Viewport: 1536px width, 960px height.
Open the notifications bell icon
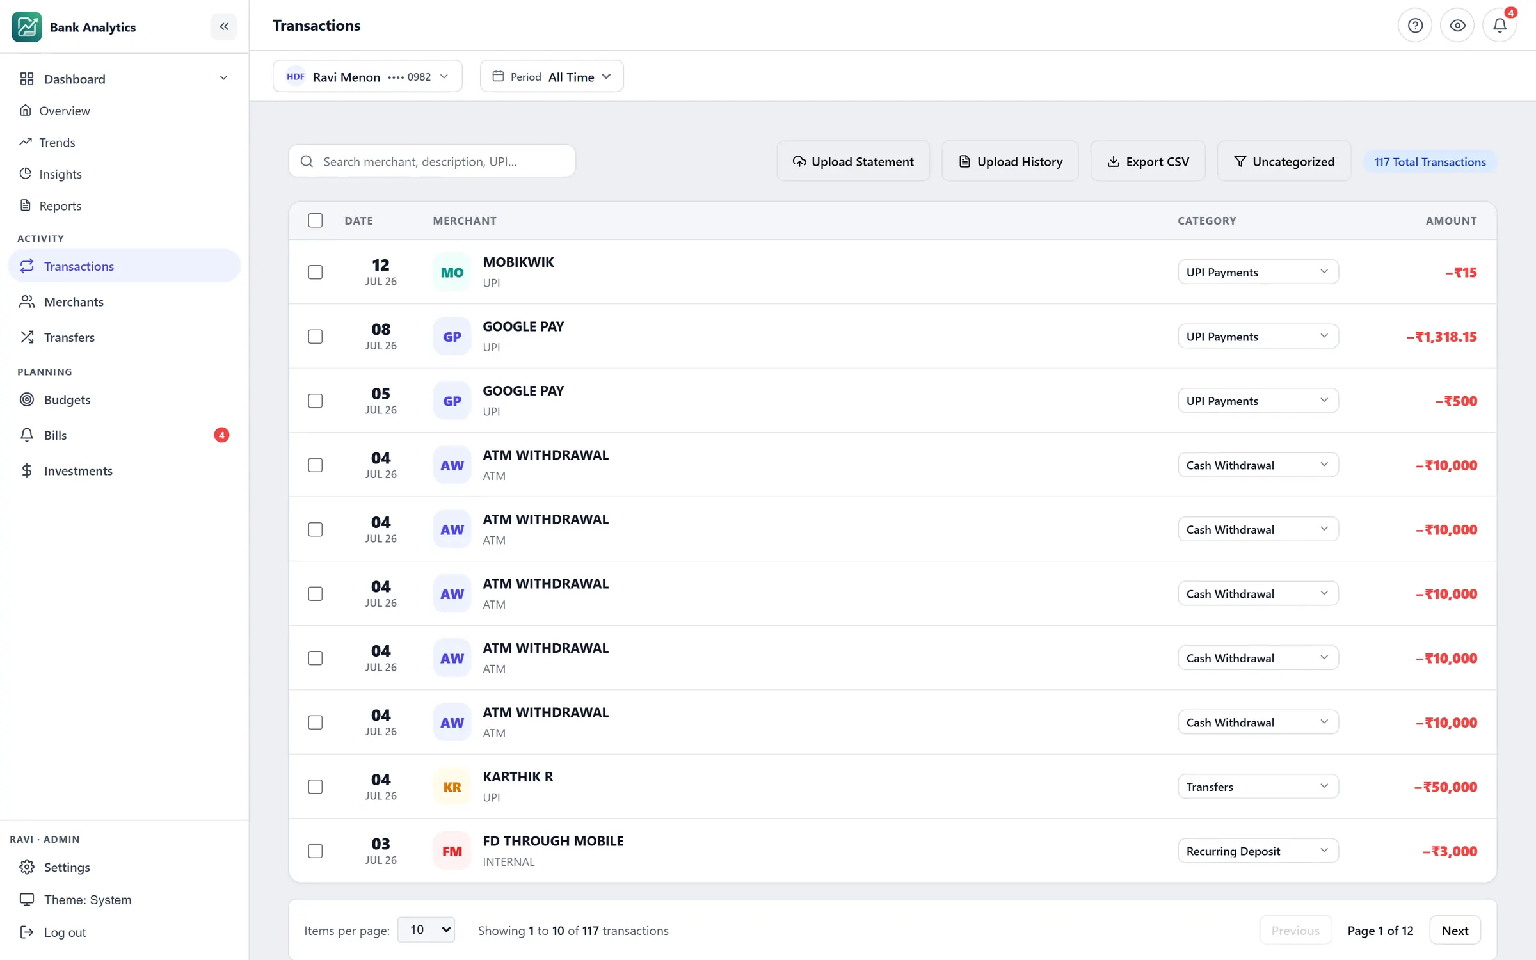point(1500,26)
